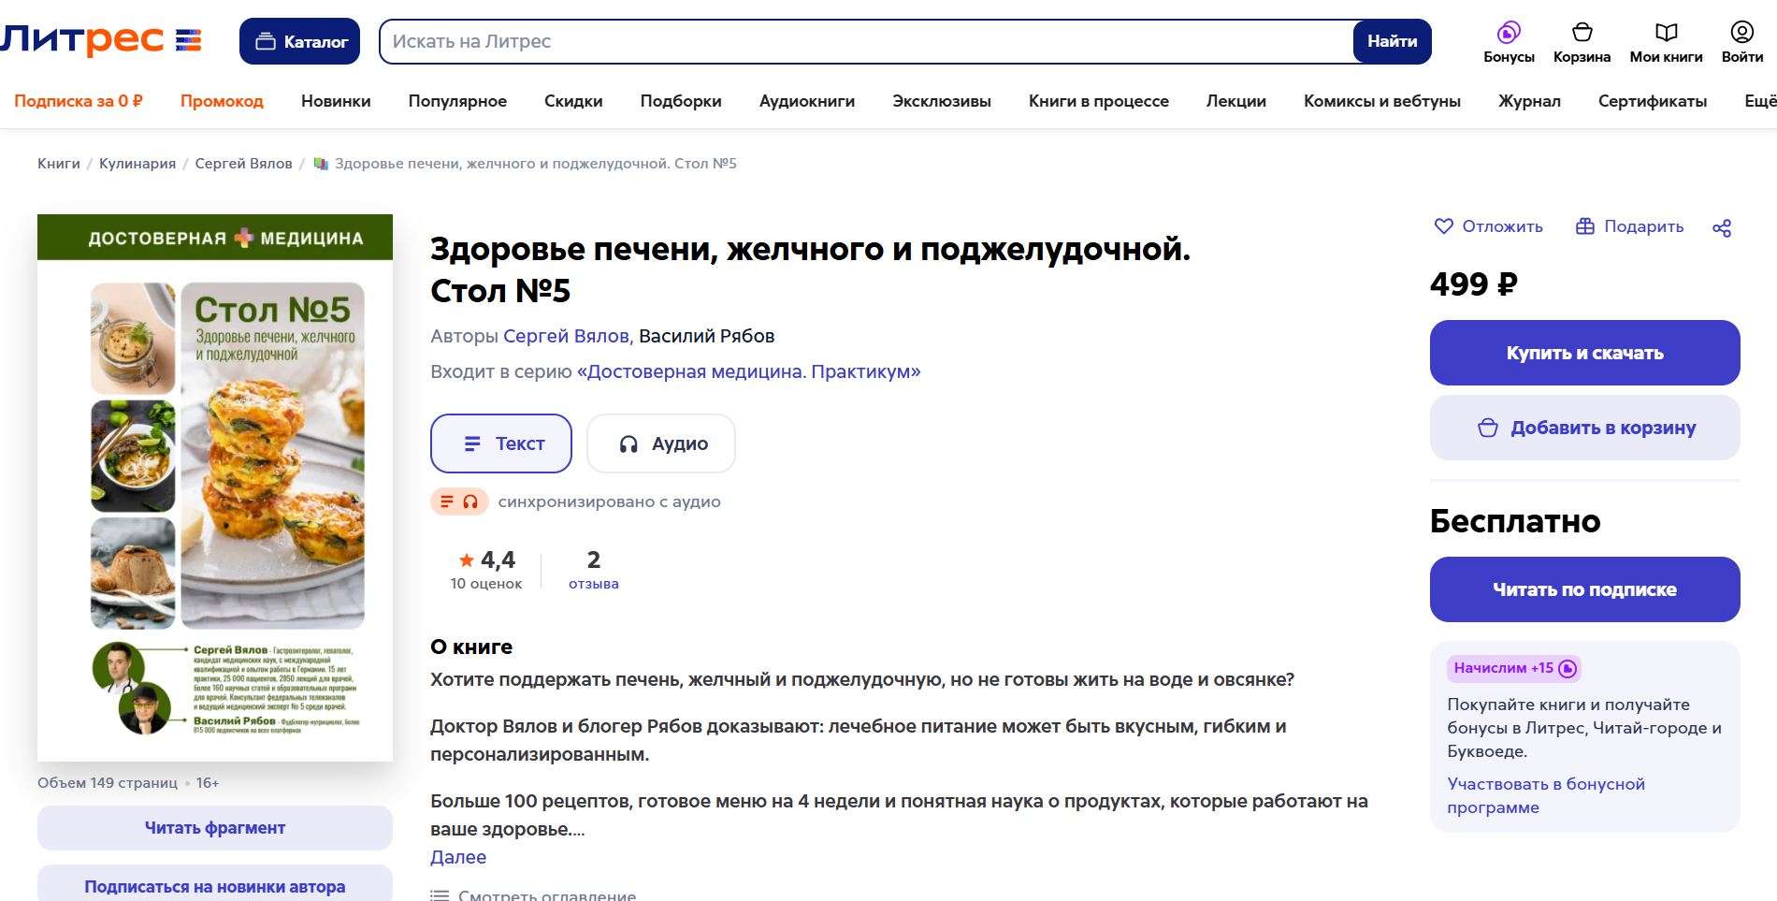The image size is (1777, 901).
Task: Click the Найти search button
Action: click(1392, 41)
